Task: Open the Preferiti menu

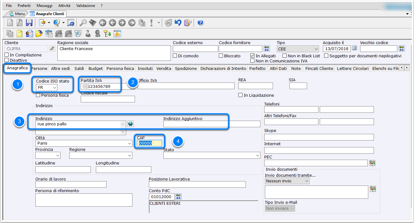Action: (24, 6)
